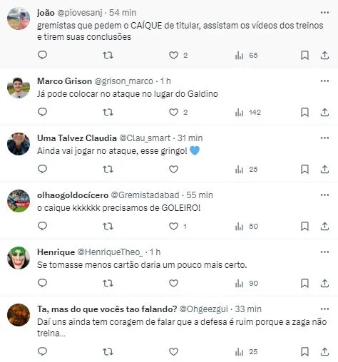338x362 pixels.
Task: View analytics with 90 views on Henrique's tweet
Action: pos(247,283)
